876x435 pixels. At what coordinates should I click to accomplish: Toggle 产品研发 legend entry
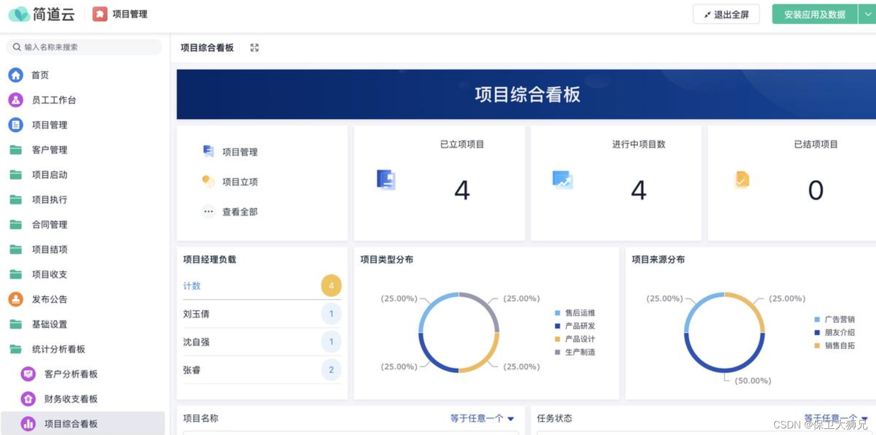pos(575,326)
